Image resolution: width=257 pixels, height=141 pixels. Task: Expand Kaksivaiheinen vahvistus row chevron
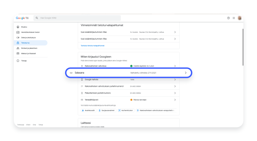(x=175, y=66)
